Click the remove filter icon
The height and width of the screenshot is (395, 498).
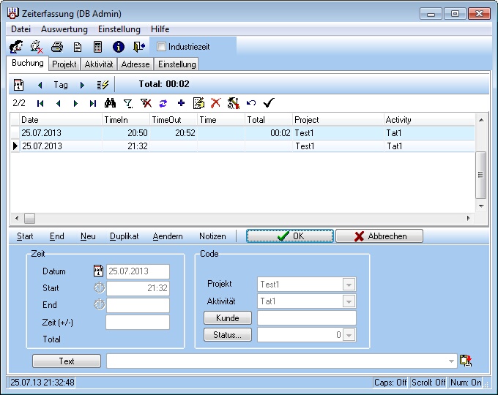146,103
